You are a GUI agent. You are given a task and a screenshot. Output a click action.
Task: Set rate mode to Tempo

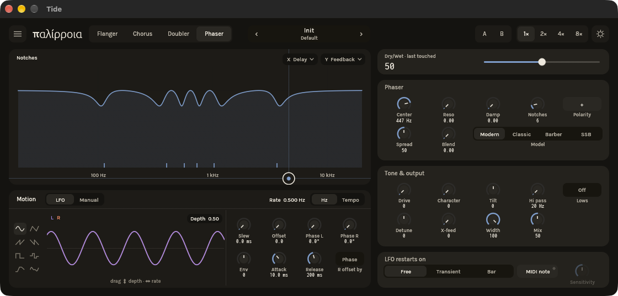350,200
